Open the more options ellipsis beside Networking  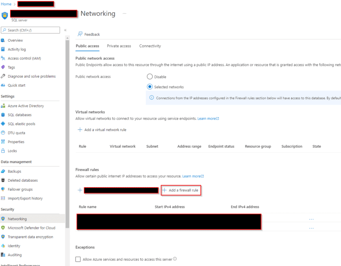124,14
